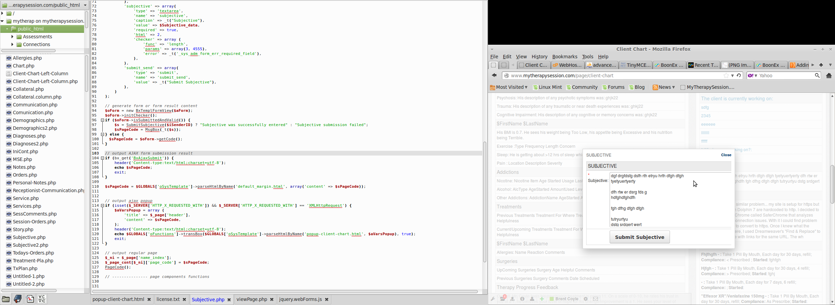Toggle the fold marker at line 104
The image size is (835, 305).
click(x=102, y=158)
